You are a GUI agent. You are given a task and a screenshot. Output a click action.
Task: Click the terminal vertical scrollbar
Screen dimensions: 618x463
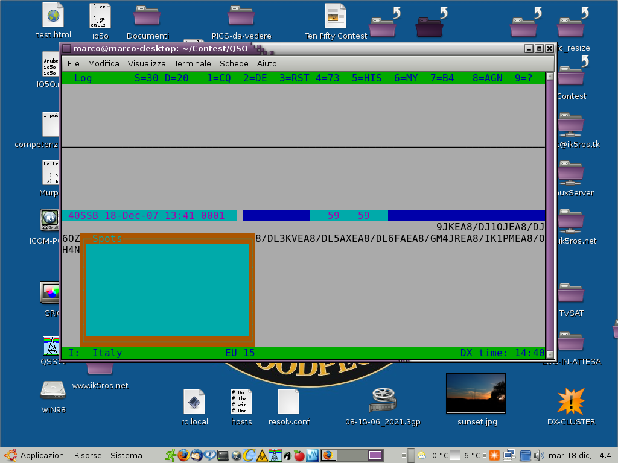(550, 215)
